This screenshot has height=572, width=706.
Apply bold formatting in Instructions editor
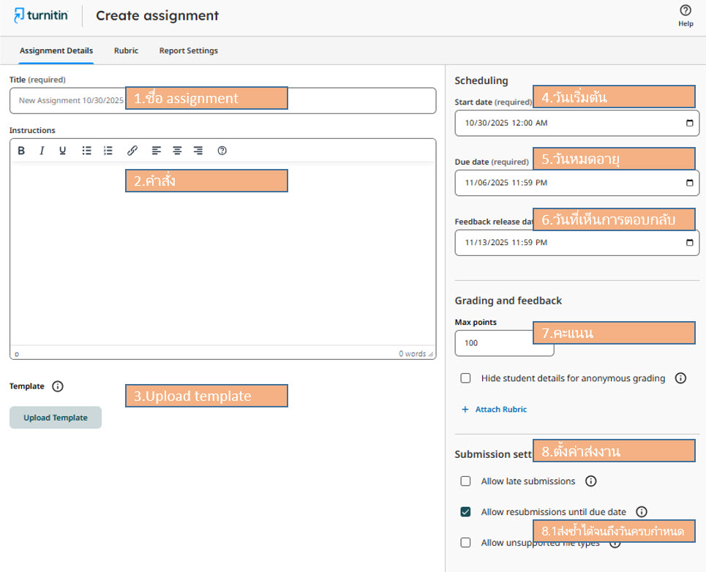21,151
